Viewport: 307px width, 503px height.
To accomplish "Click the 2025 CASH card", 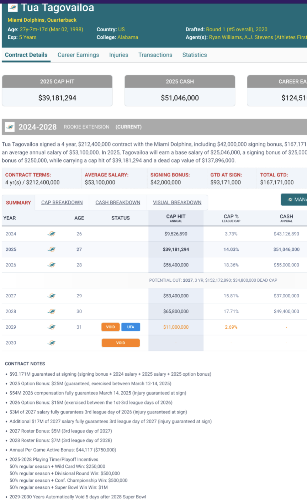I will pyautogui.click(x=180, y=90).
